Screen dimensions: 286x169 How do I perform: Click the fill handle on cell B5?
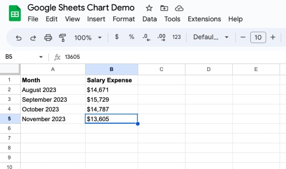pos(138,124)
